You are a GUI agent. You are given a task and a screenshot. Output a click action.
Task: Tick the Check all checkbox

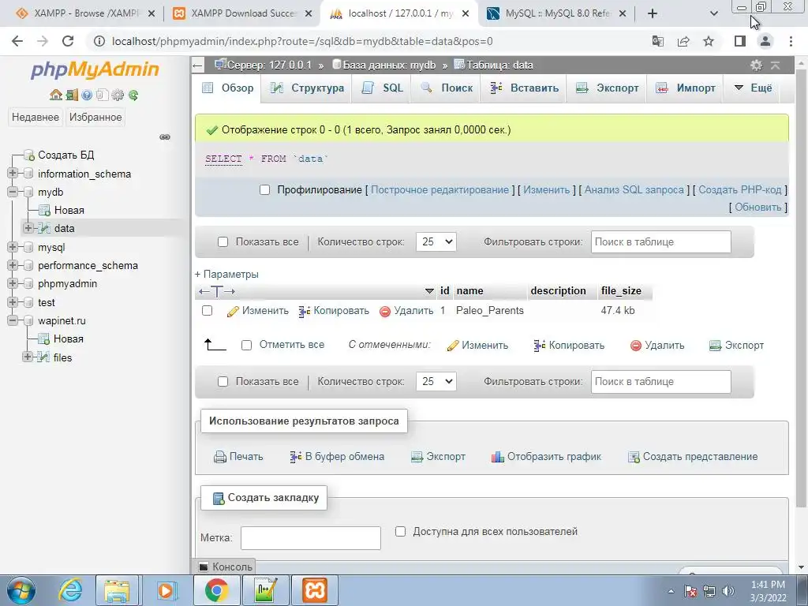click(x=247, y=346)
